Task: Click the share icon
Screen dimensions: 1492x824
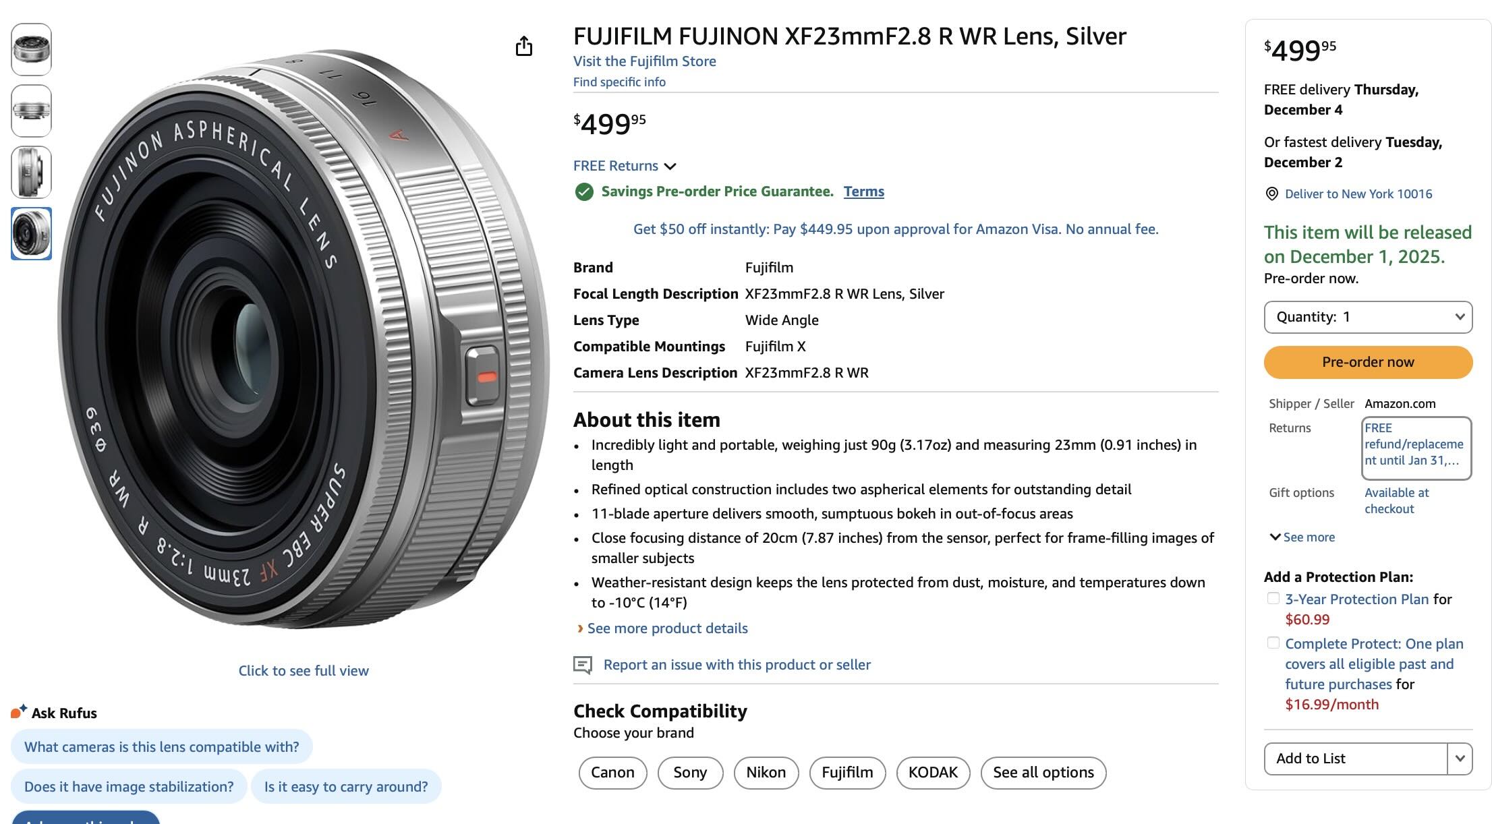Action: 525,46
